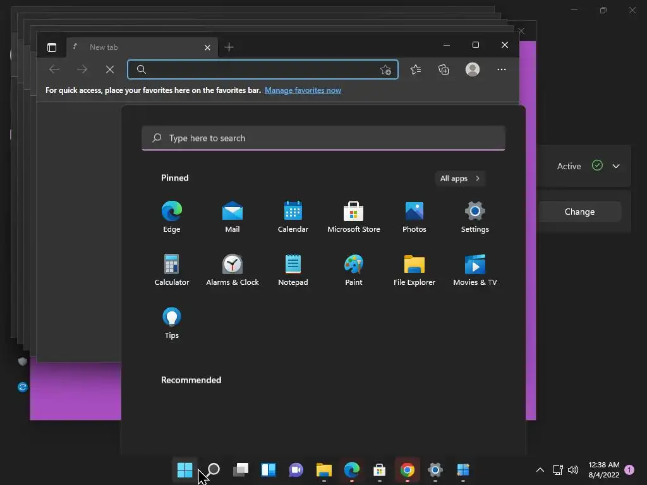Open File Explorer on taskbar
The height and width of the screenshot is (485, 647).
click(x=324, y=470)
